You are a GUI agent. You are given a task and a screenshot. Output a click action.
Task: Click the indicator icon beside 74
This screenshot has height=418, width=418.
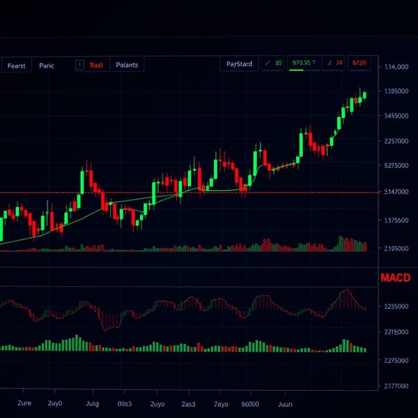(330, 63)
